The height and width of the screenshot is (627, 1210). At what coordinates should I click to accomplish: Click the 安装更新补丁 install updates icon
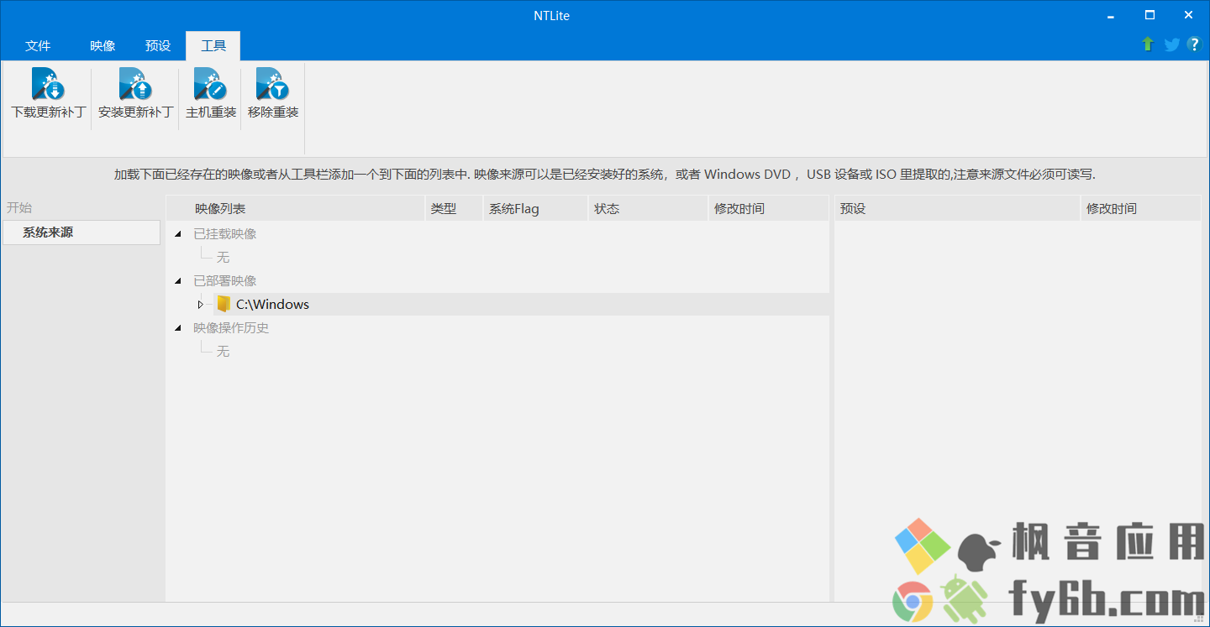pos(135,84)
